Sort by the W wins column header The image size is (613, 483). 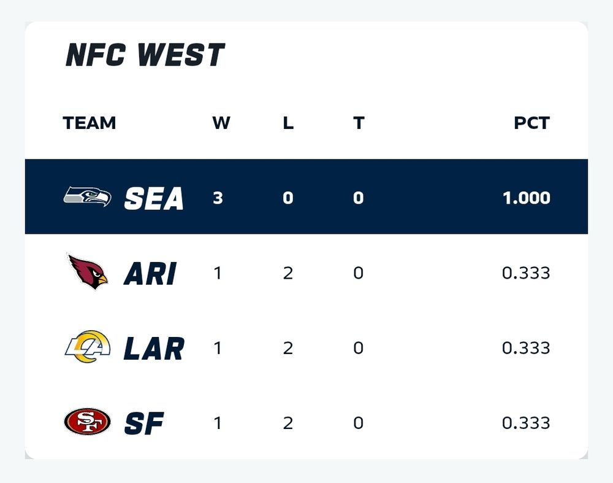point(221,123)
